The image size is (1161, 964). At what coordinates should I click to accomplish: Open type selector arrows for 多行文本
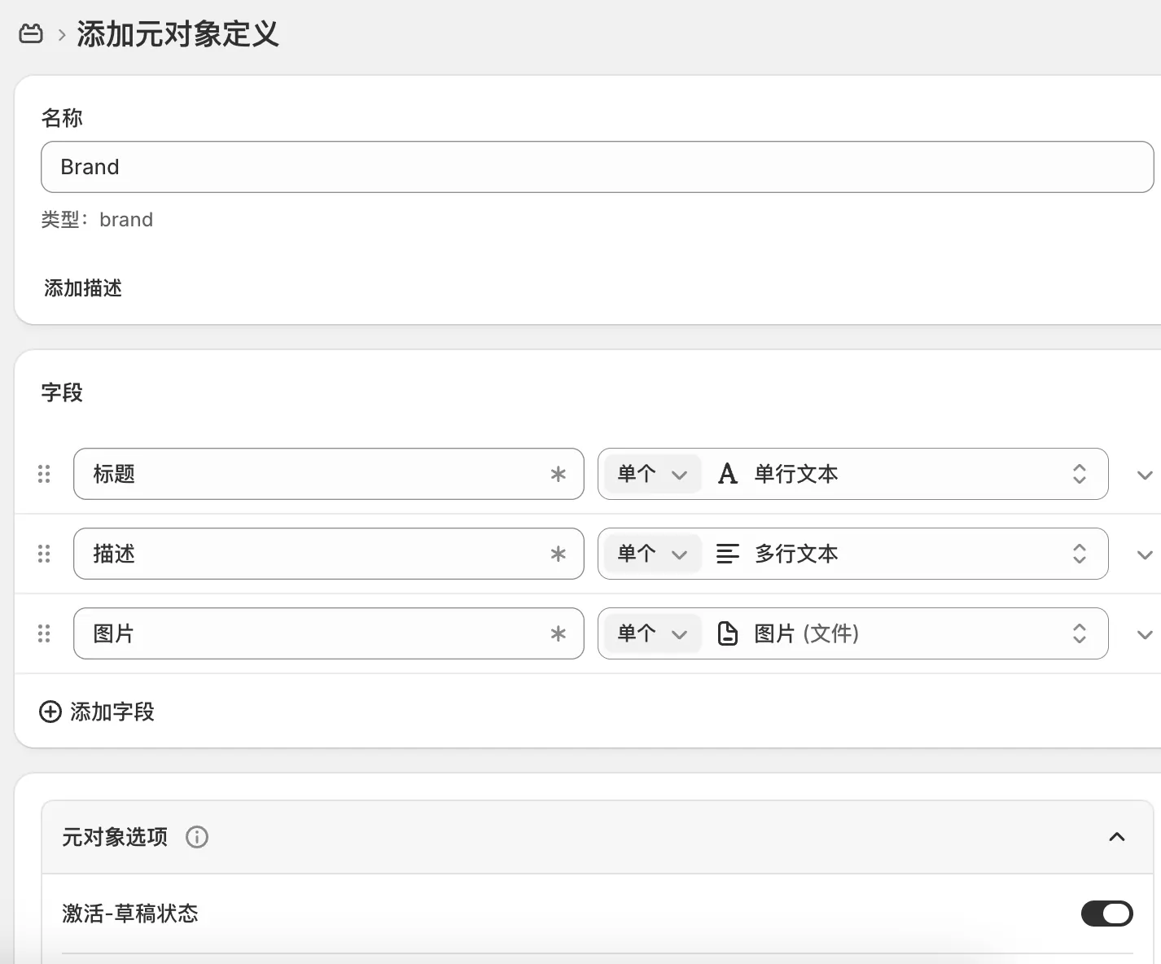click(1080, 554)
